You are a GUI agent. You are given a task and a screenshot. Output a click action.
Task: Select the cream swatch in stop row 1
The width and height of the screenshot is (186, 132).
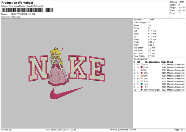142,64
